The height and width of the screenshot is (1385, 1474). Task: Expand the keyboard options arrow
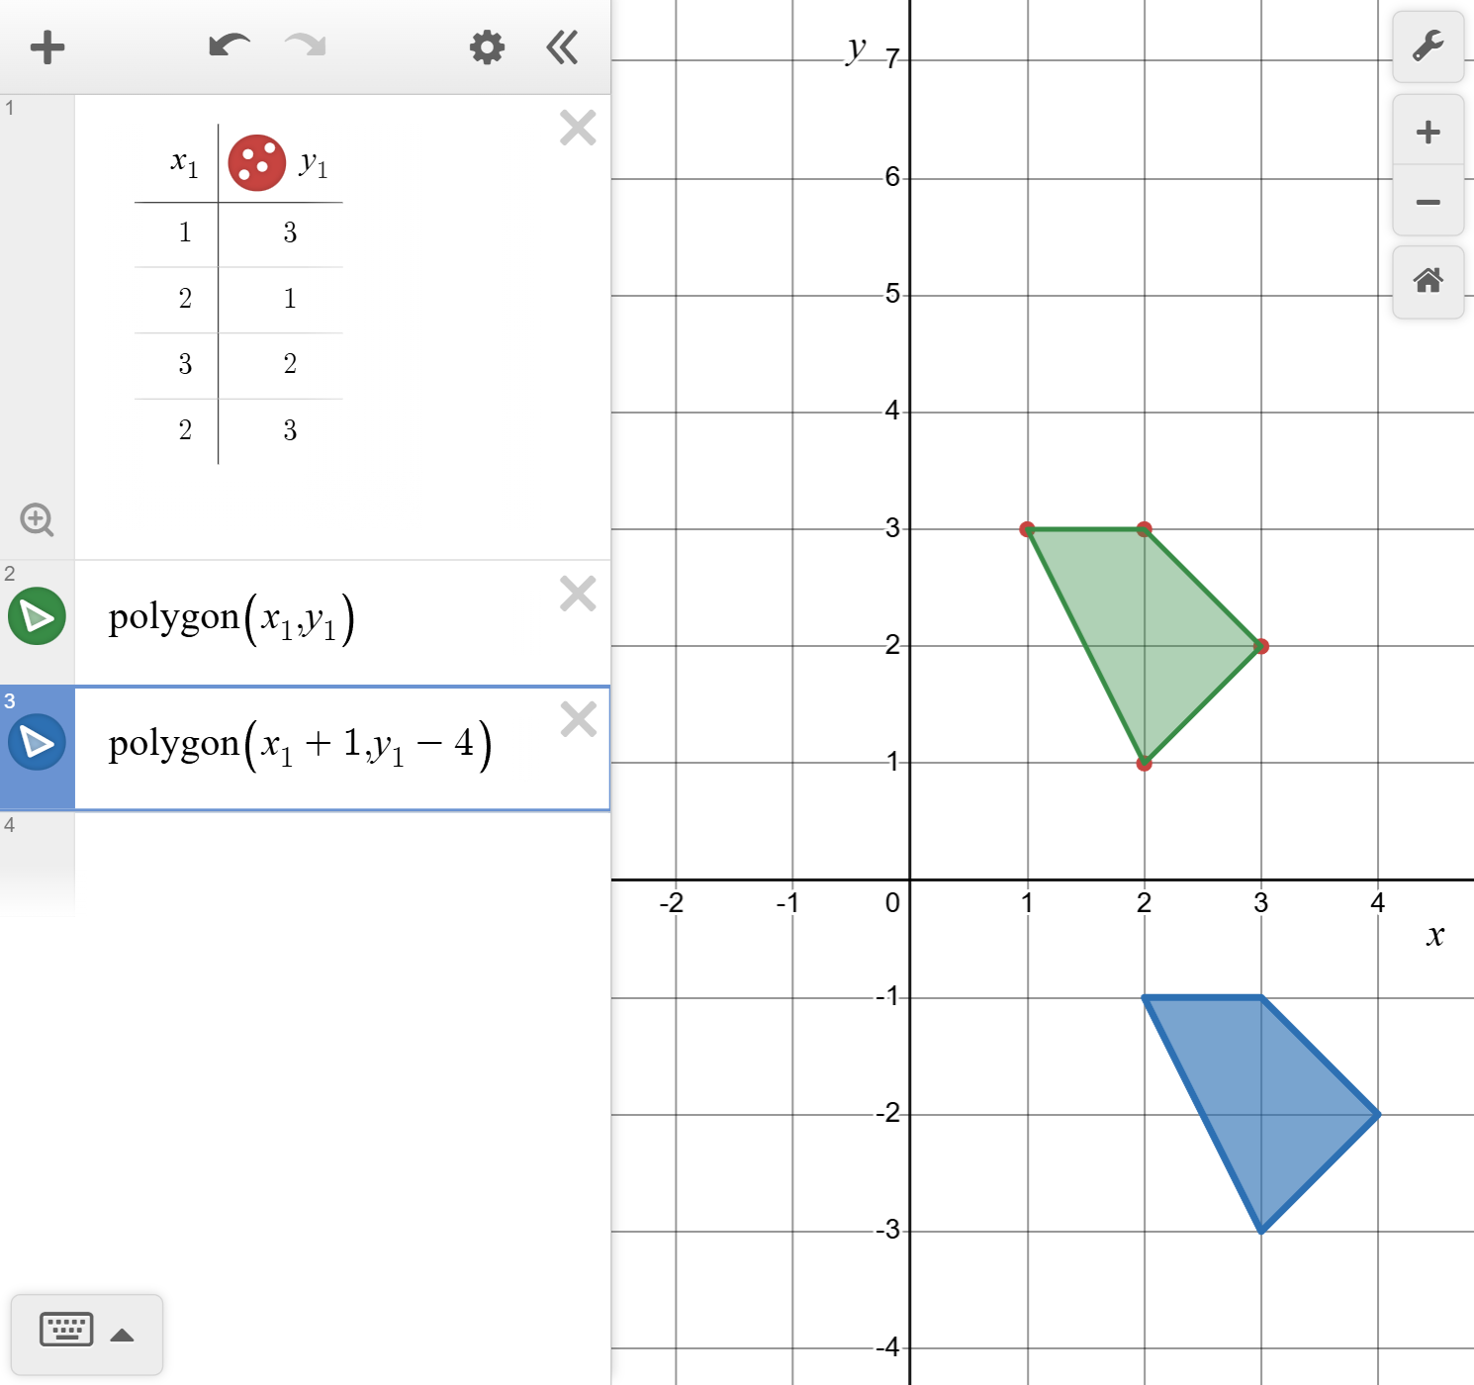pos(123,1334)
